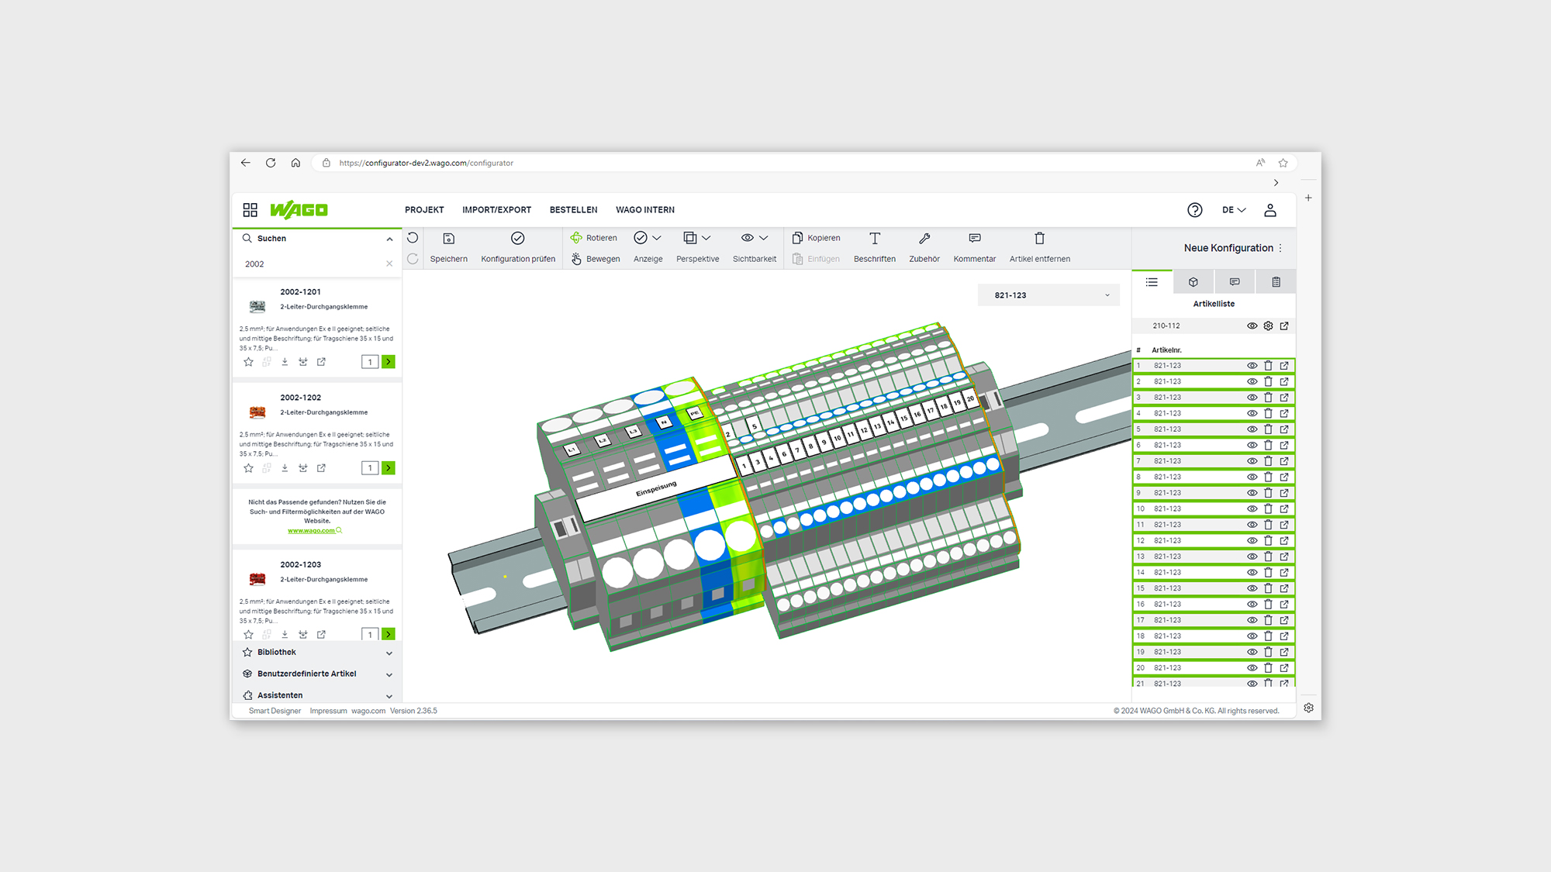
Task: Open the DE language dropdown
Action: [1234, 210]
